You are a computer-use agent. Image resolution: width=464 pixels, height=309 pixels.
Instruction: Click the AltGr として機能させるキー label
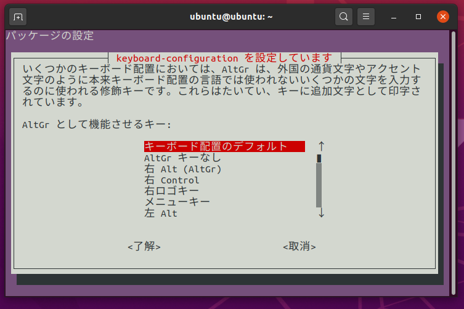click(x=97, y=124)
